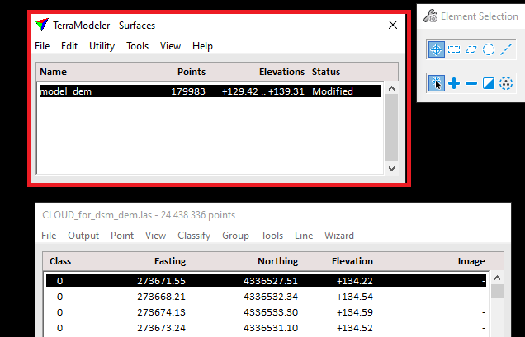
Task: Click the Easting column header
Action: (x=170, y=261)
